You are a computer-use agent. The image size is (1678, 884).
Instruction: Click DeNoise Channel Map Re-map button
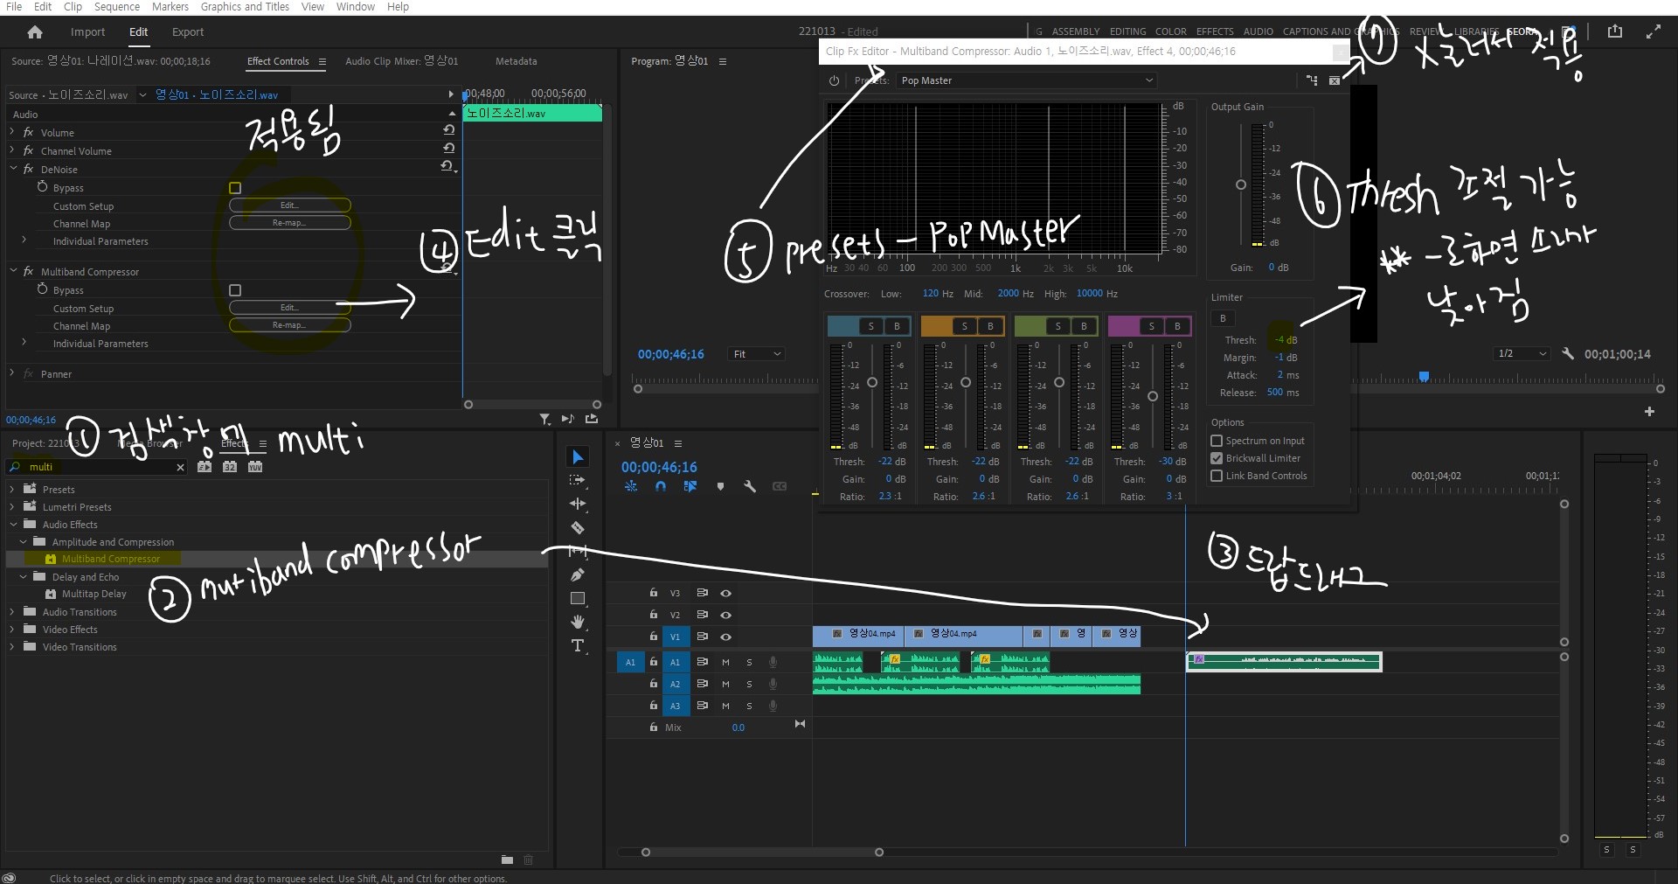[x=289, y=223]
